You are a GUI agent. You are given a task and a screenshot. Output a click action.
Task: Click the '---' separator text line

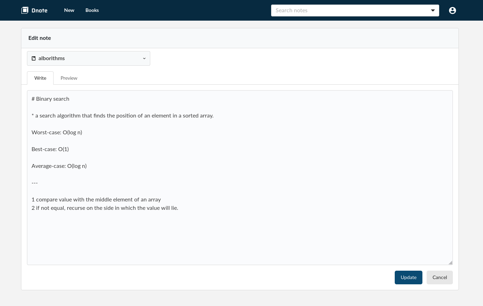(x=35, y=183)
